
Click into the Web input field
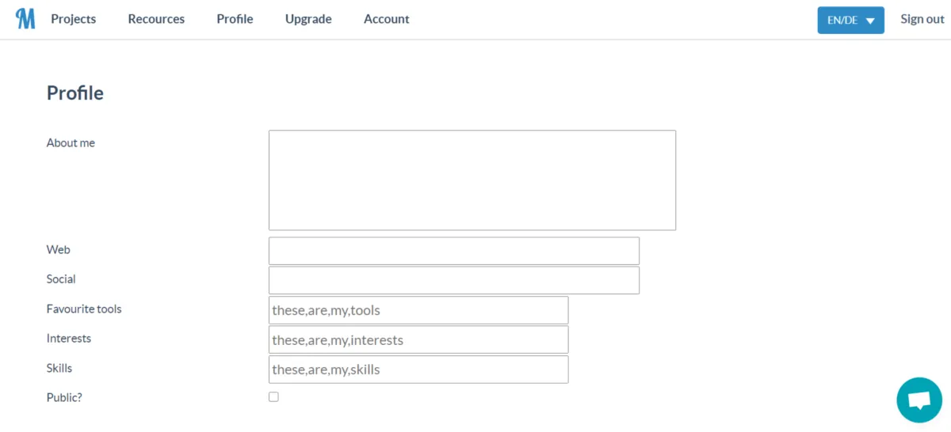click(453, 251)
